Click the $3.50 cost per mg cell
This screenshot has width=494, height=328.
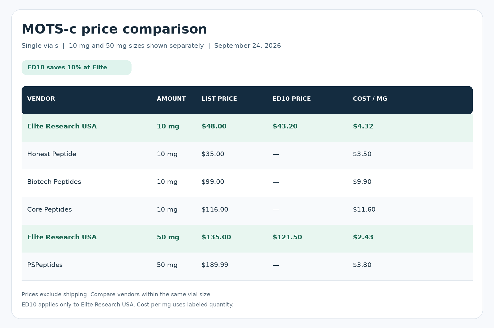pos(362,154)
